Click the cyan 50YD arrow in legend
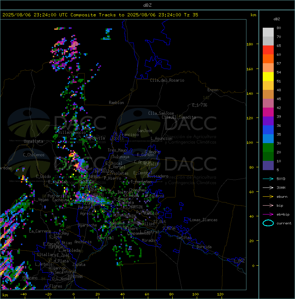 point(268,179)
